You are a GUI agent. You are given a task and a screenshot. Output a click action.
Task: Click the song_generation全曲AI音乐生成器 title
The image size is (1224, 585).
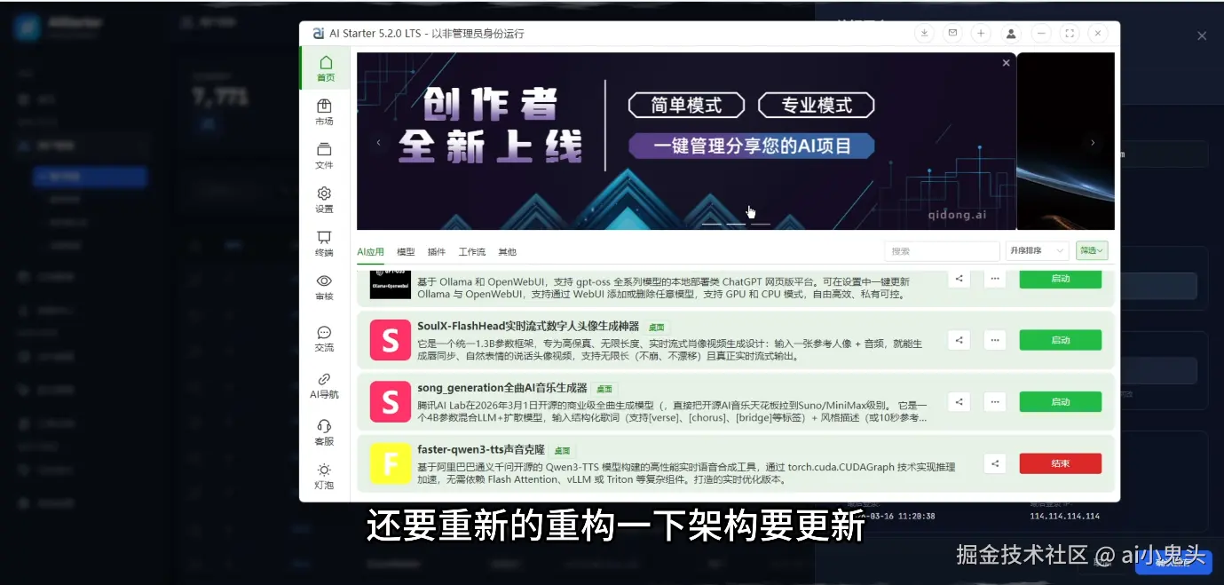point(502,387)
